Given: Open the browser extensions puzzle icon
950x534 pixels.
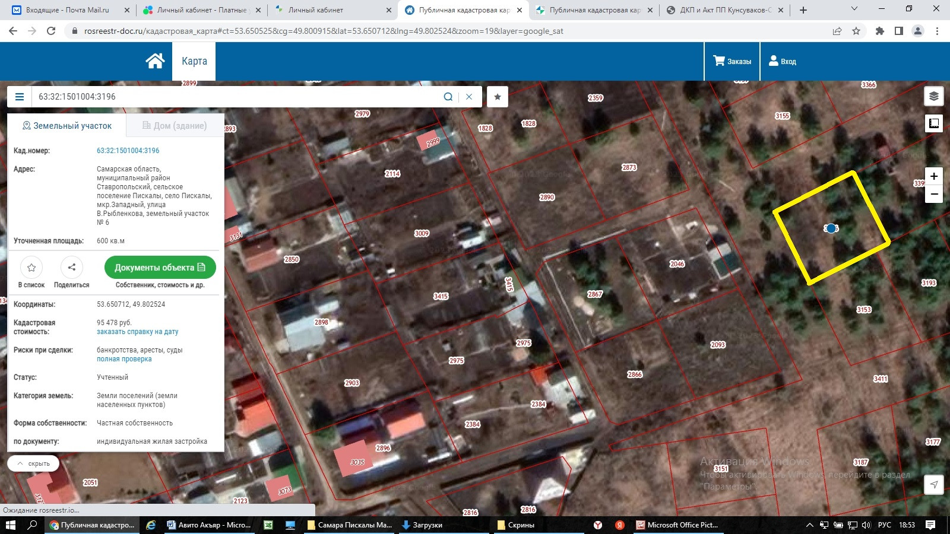Looking at the screenshot, I should [x=880, y=31].
